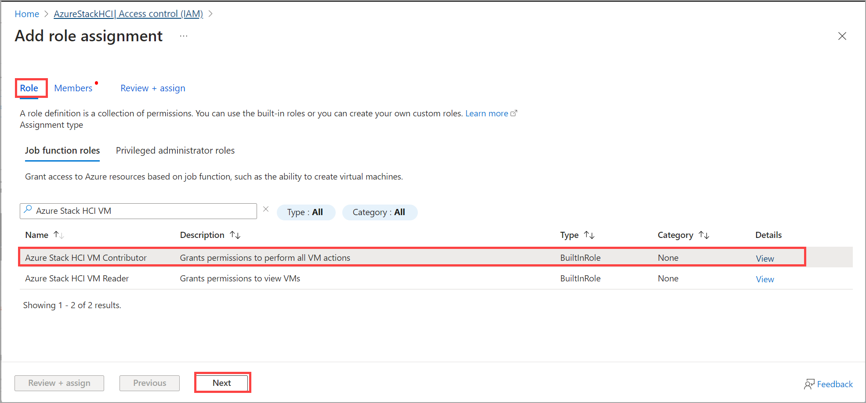View details for Azure Stack HCI VM Contributor
The width and height of the screenshot is (866, 403).
click(x=765, y=259)
